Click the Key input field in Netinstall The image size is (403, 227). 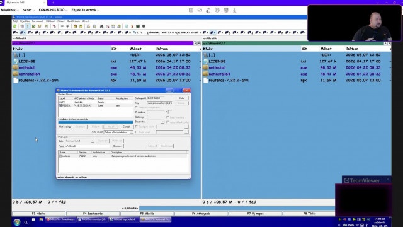[x=160, y=103]
